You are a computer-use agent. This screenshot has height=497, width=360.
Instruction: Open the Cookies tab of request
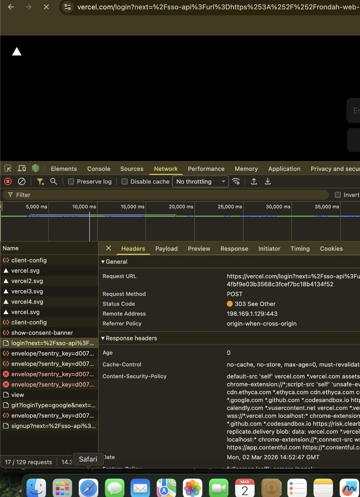click(x=331, y=248)
